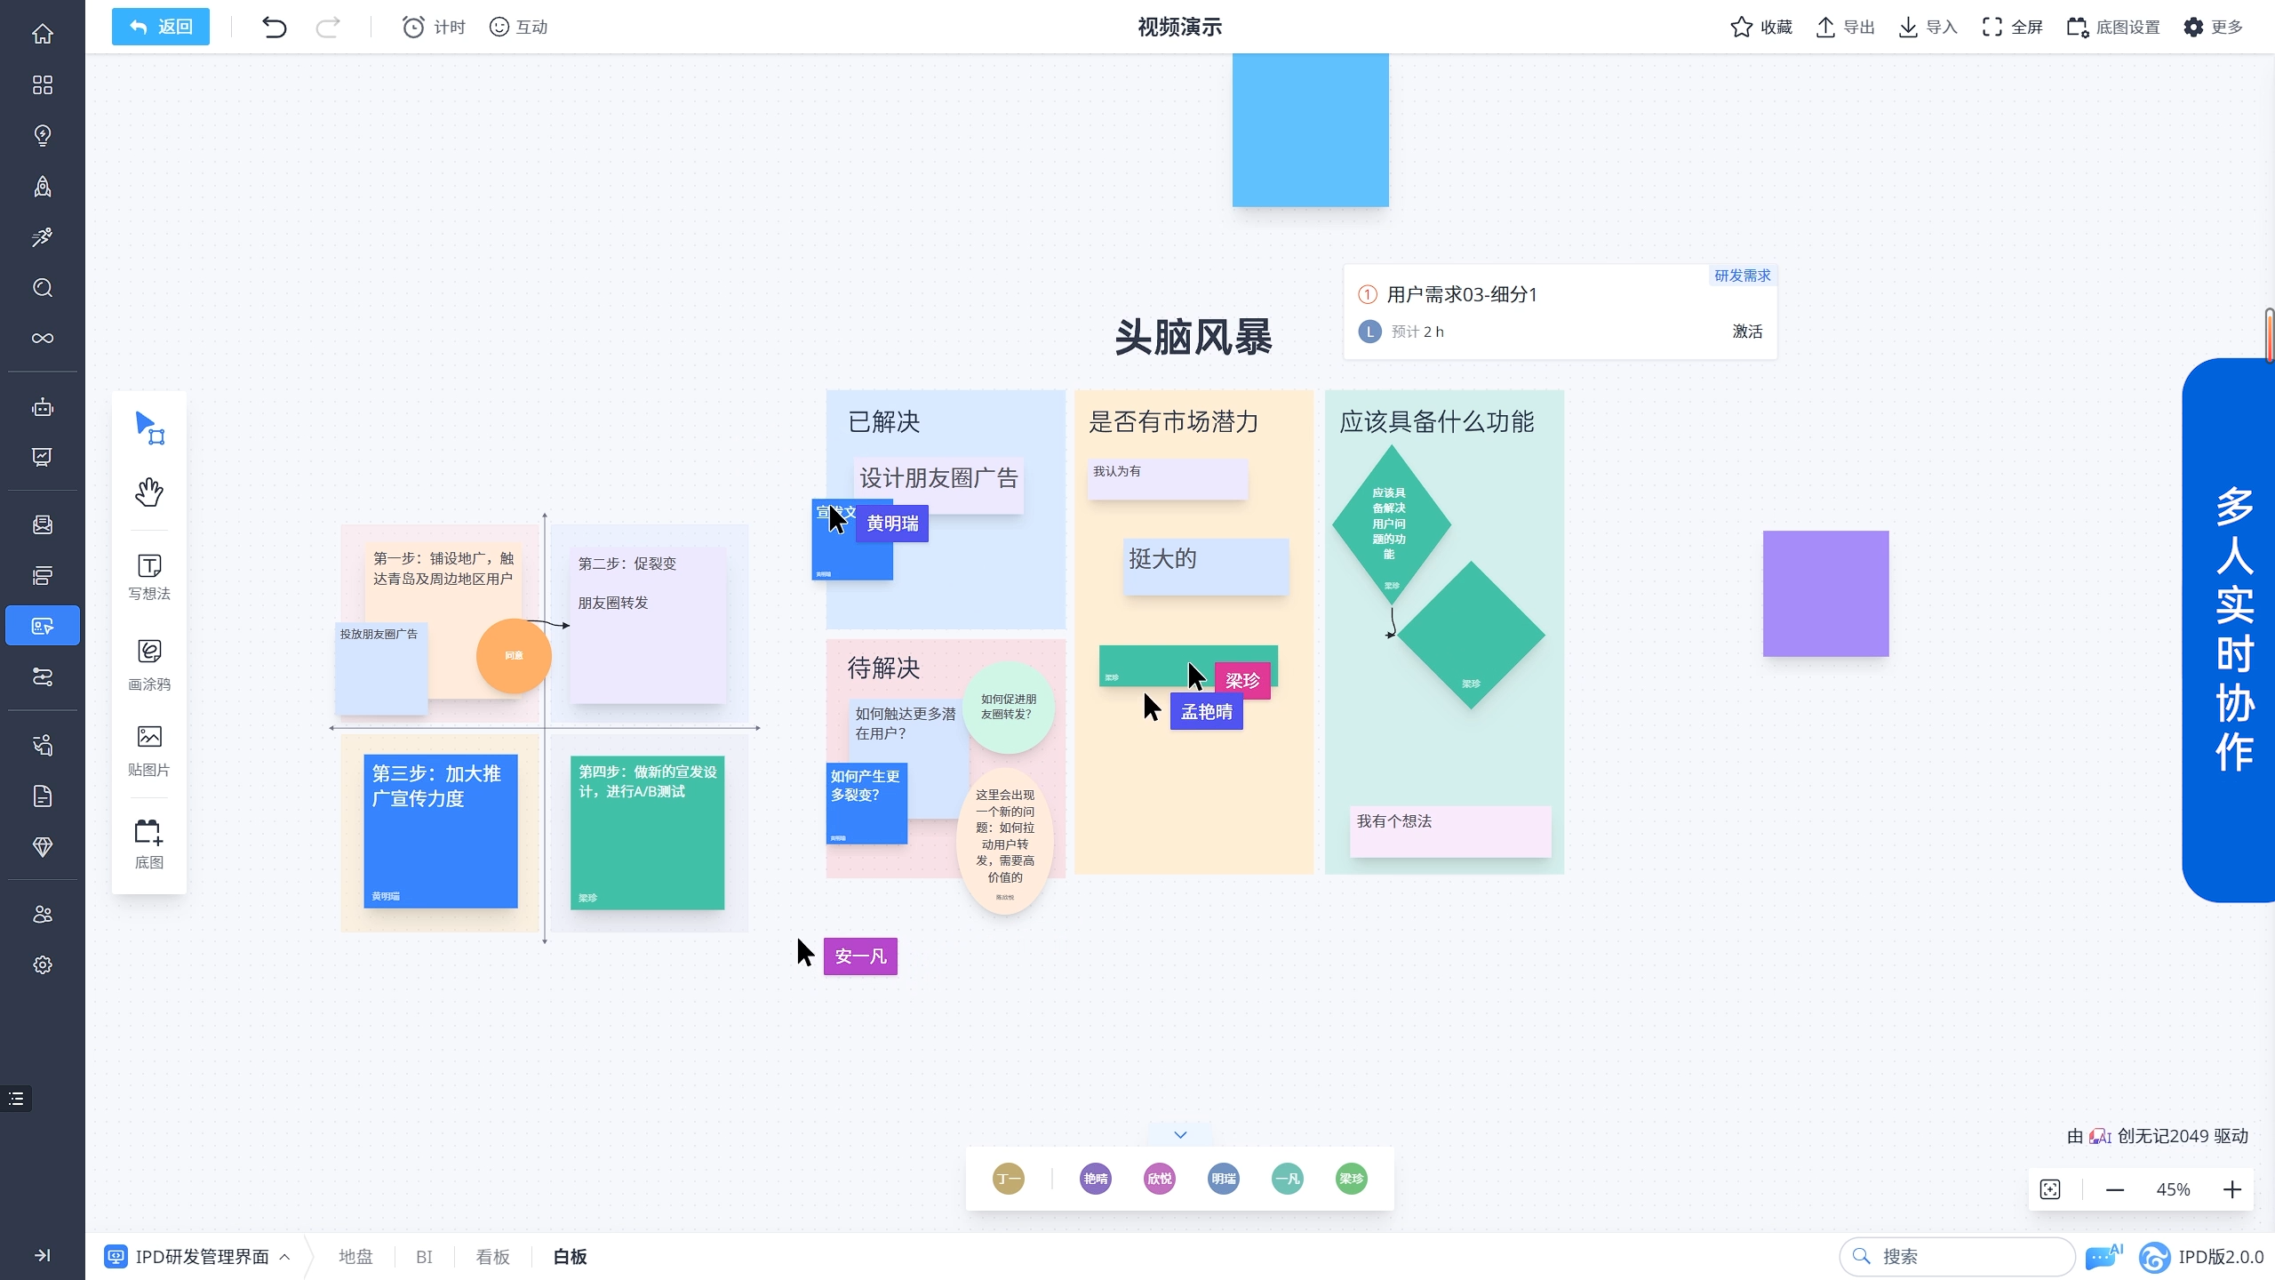Click the zoom in plus button

tap(2231, 1189)
